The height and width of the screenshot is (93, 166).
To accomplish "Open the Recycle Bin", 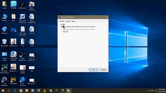I will 4,43.
